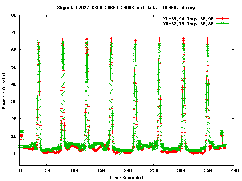Click the x-axis tick label 100
This screenshot has height=181, width=242.
(x=74, y=170)
